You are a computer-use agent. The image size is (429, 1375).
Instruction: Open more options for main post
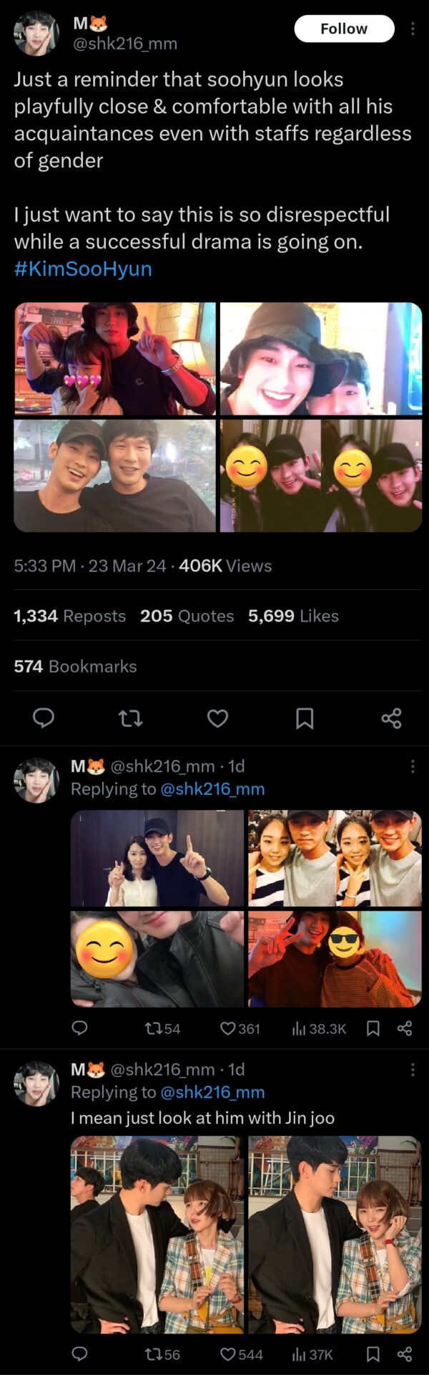pyautogui.click(x=413, y=29)
